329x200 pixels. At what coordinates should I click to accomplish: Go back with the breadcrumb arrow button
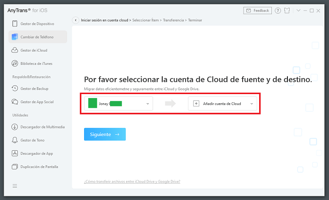point(75,20)
